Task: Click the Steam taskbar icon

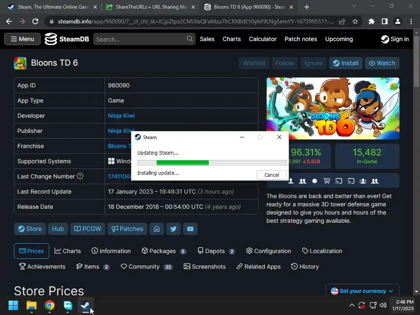Action: [85, 305]
